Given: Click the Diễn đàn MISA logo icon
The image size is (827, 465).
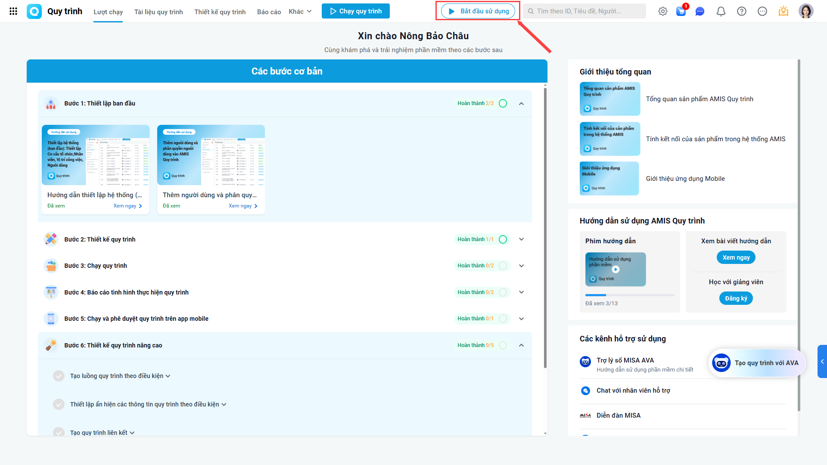Looking at the screenshot, I should [585, 415].
